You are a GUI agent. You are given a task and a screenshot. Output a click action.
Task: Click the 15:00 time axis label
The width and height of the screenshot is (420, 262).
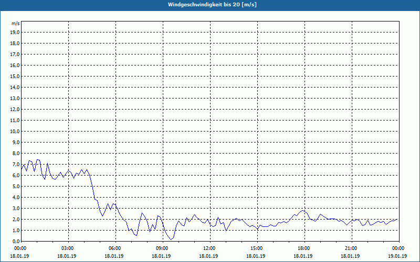tap(257, 248)
